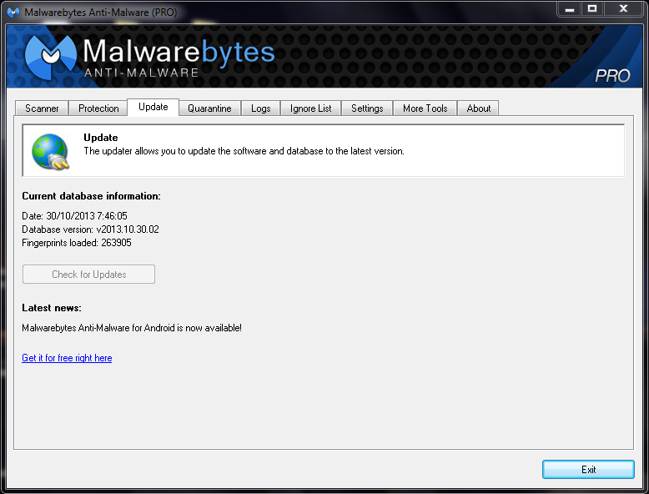The height and width of the screenshot is (494, 649).
Task: Click the globe updater icon
Action: click(x=51, y=152)
